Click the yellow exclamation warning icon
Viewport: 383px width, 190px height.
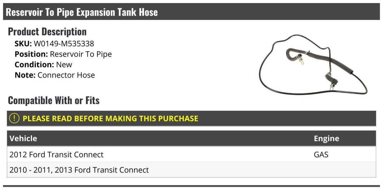14,118
